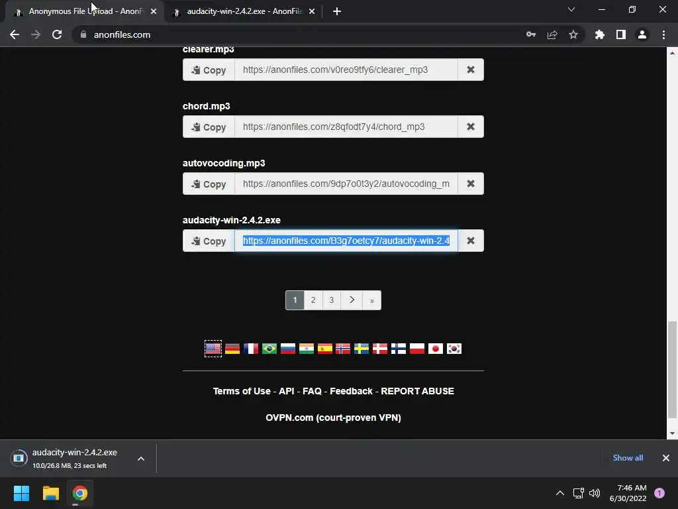Select the German flag language
Image resolution: width=678 pixels, height=509 pixels.
232,349
